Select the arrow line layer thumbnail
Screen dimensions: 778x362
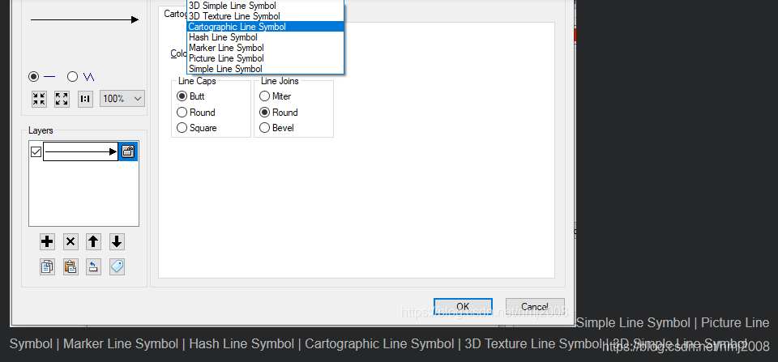tap(80, 151)
